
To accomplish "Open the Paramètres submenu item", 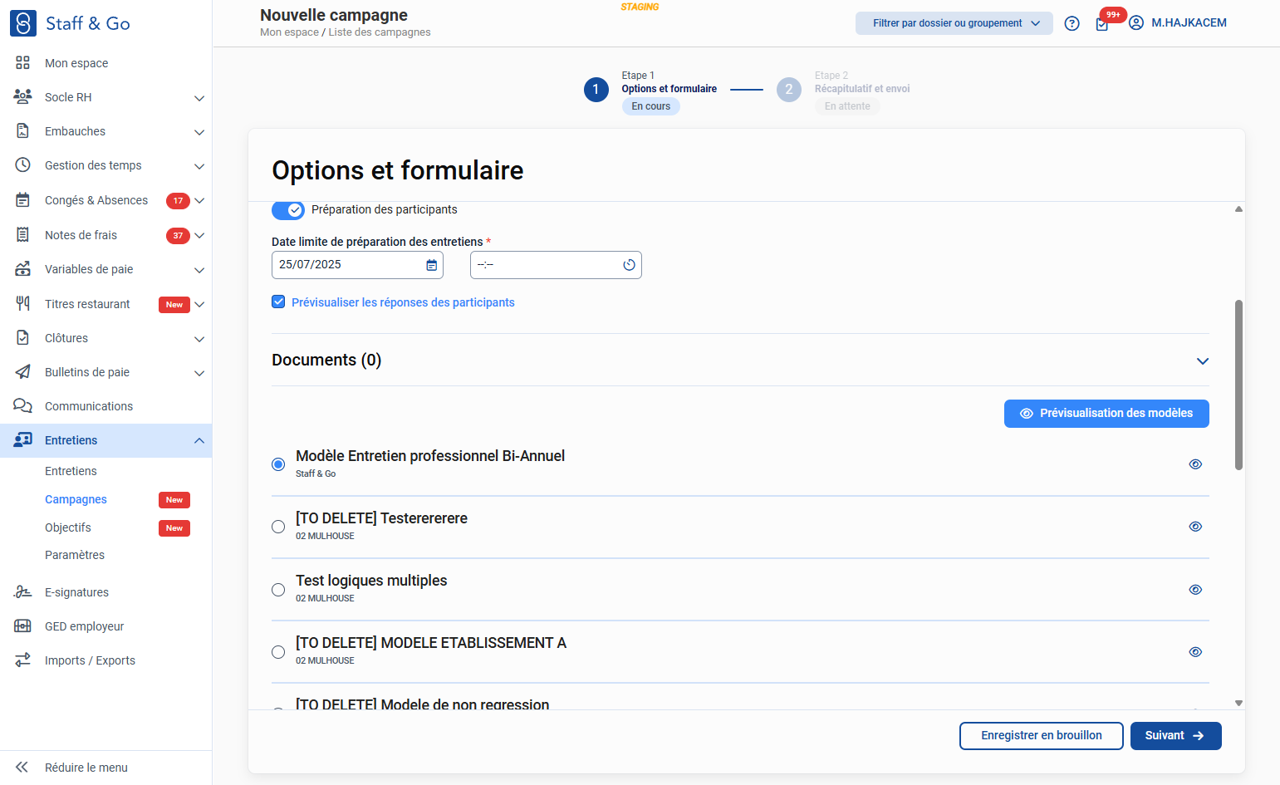I will tap(75, 555).
